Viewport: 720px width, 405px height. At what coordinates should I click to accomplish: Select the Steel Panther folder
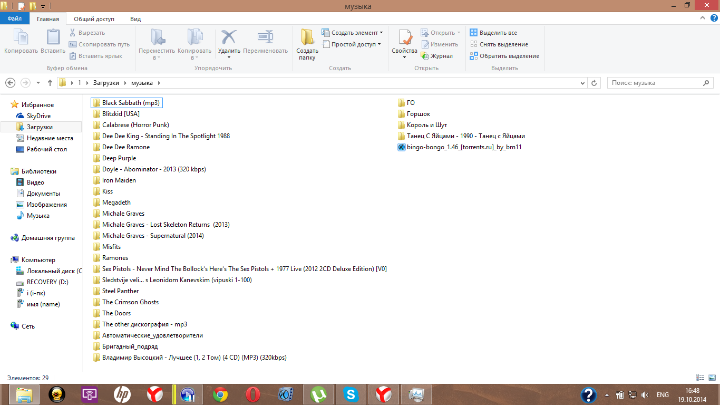click(116, 291)
